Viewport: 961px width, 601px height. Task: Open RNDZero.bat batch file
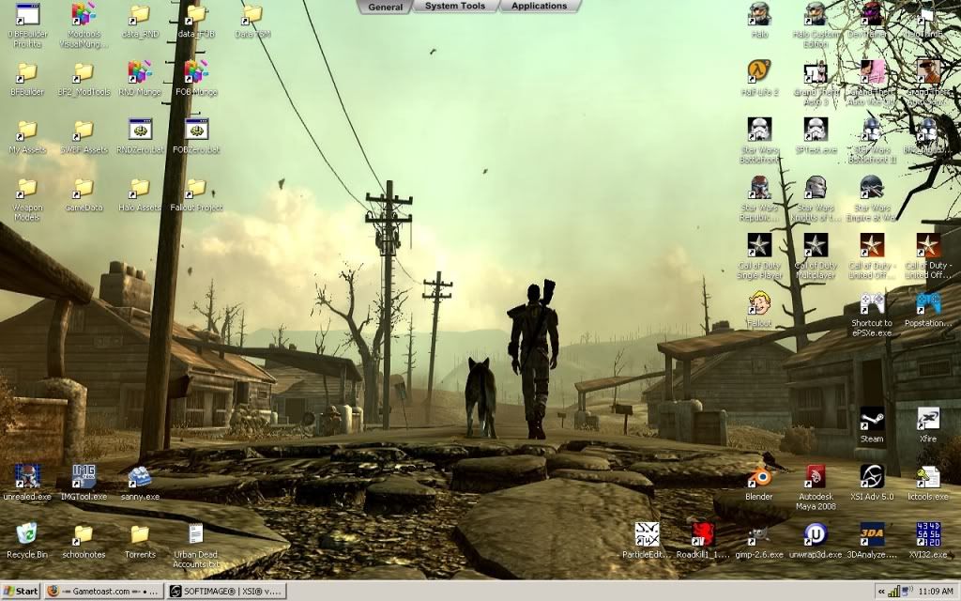click(x=140, y=135)
